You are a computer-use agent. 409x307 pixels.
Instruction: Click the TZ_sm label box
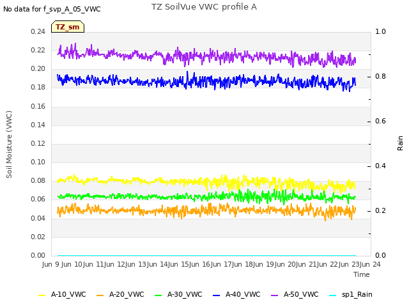pyautogui.click(x=68, y=27)
